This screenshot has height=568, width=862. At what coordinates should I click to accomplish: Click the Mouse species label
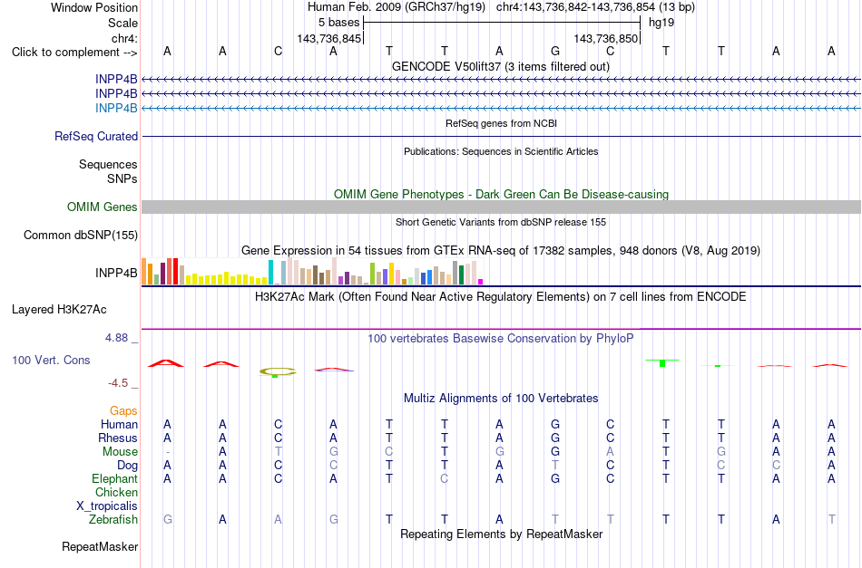click(120, 452)
